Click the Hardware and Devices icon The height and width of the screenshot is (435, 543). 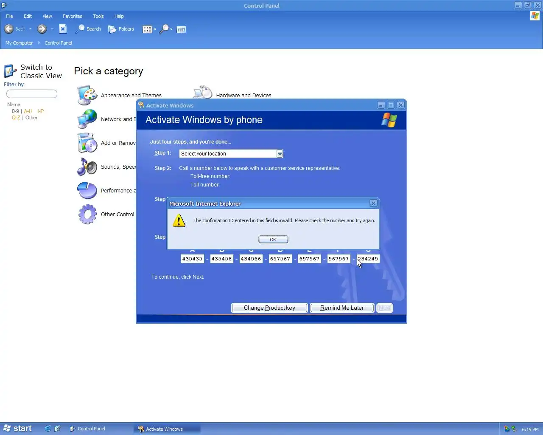click(x=203, y=92)
